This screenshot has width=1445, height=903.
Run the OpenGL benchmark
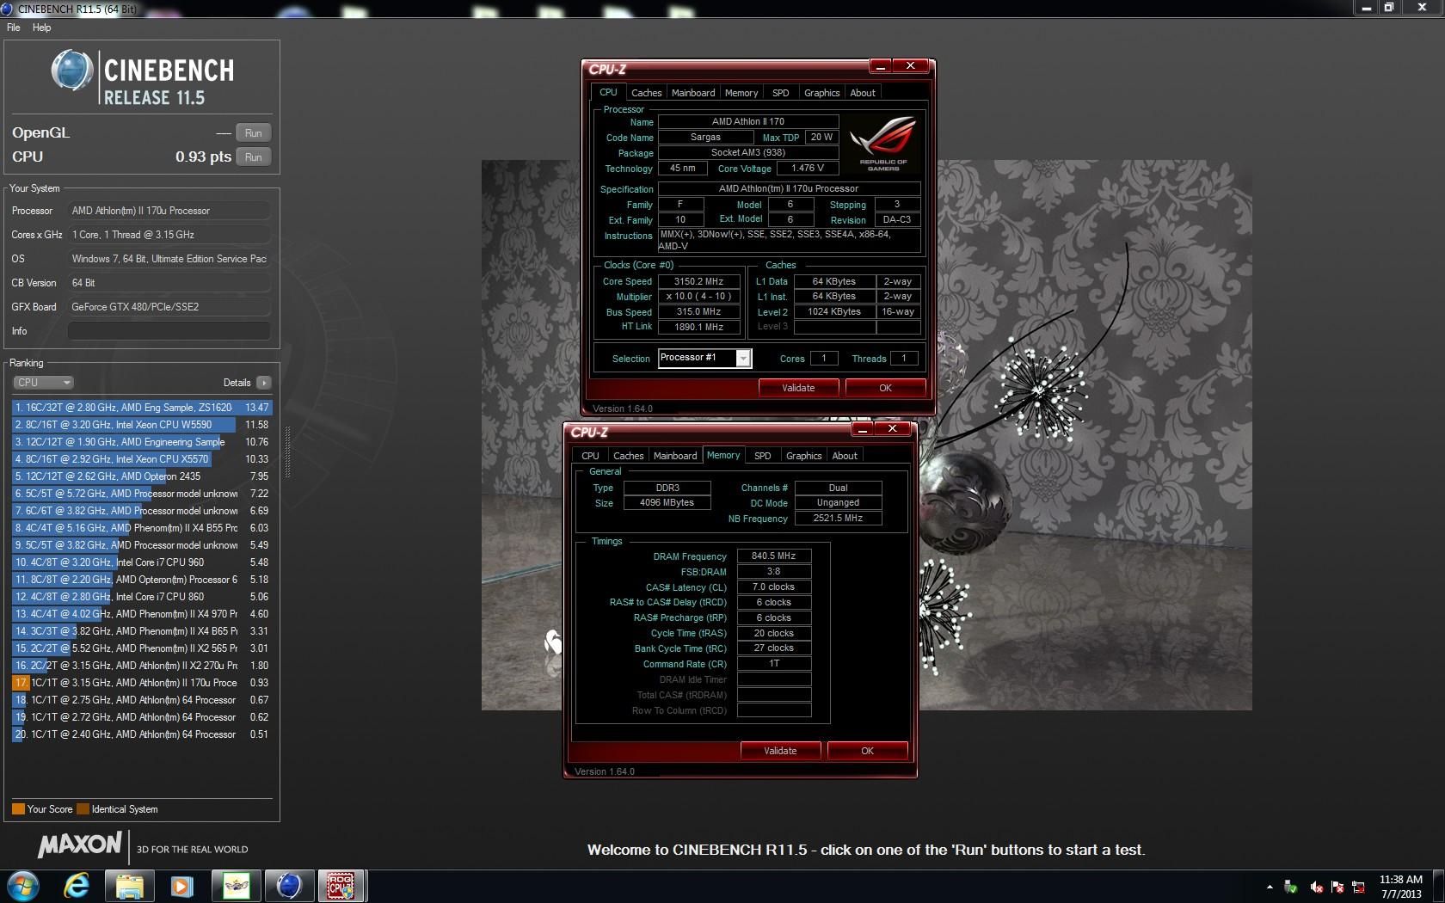253,133
